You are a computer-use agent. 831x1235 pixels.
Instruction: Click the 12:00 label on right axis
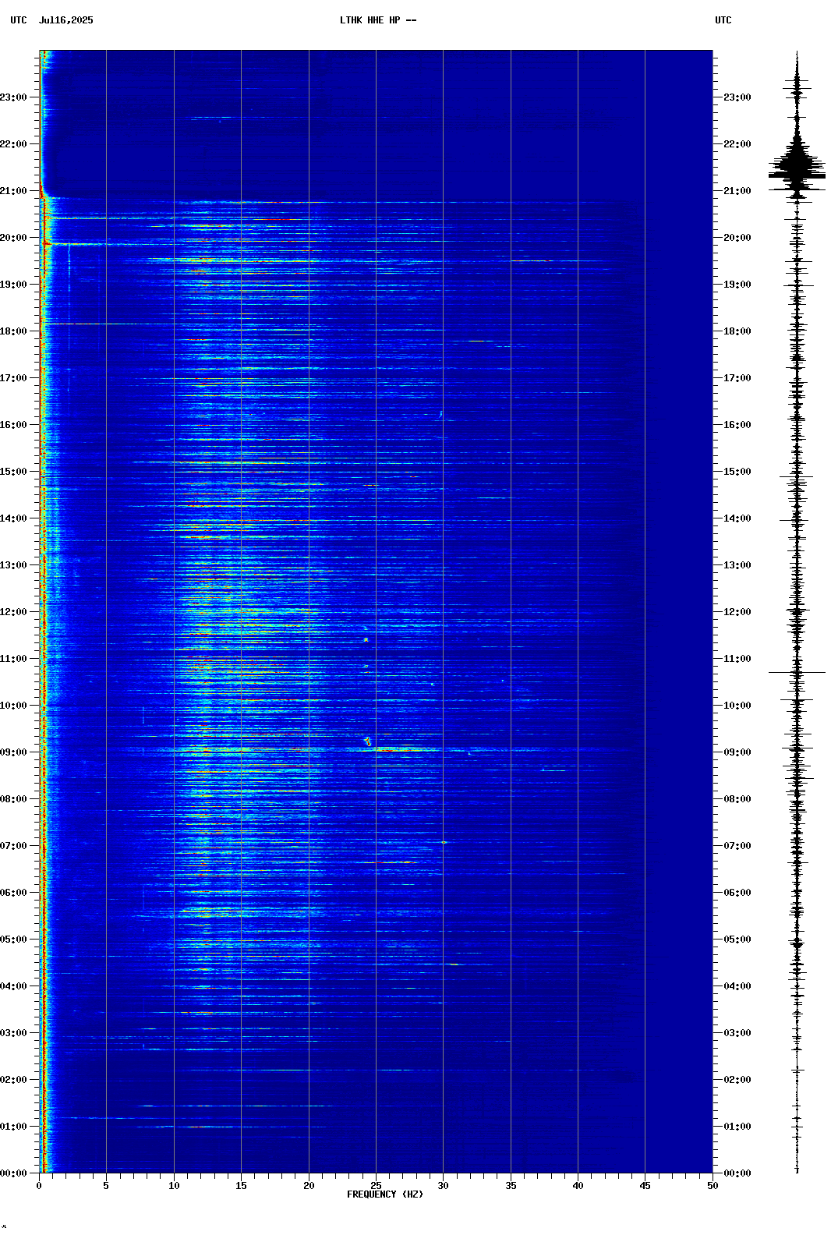[x=737, y=612]
